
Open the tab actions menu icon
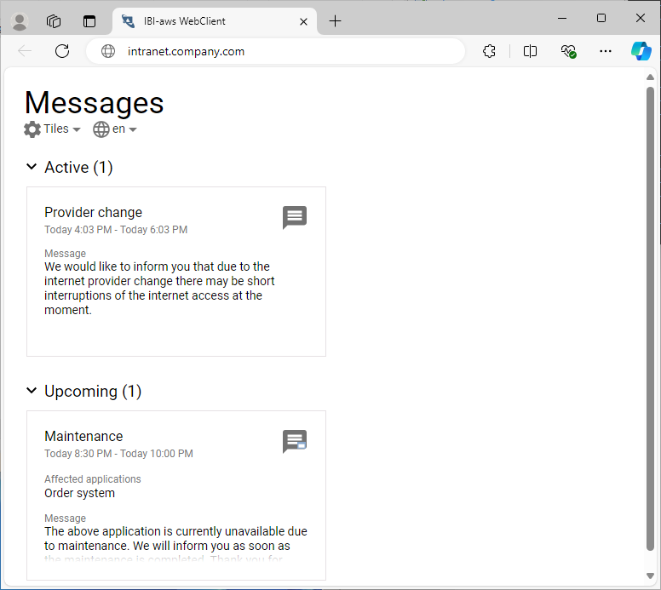89,21
